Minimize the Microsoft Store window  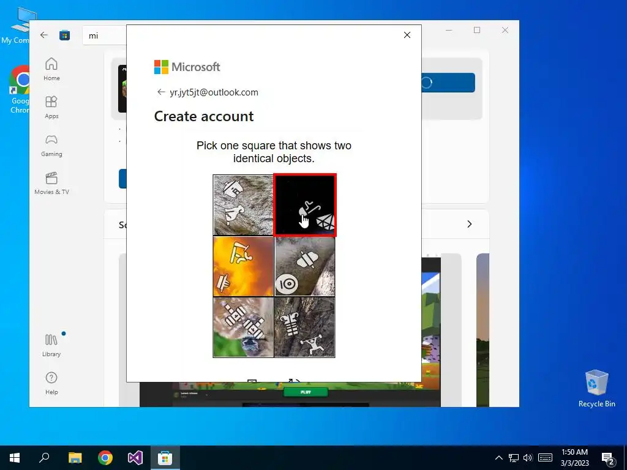click(x=449, y=31)
